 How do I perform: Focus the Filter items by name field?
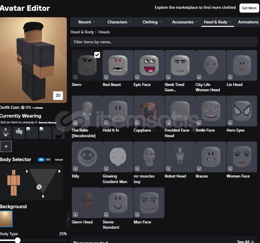164,42
